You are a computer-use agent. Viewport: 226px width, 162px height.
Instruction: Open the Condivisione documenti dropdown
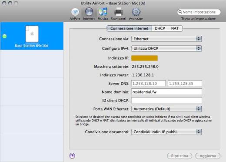(x=166, y=132)
